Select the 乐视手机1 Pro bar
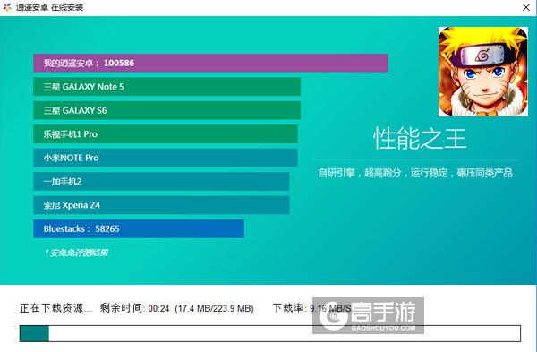 click(166, 134)
